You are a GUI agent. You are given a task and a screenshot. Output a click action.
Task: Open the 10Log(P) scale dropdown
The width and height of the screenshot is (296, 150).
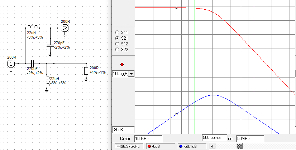[x=131, y=74]
